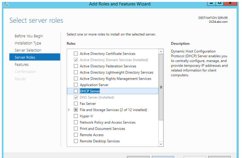Select the File and Storage Services row
This screenshot has height=158, width=245.
pyautogui.click(x=113, y=110)
